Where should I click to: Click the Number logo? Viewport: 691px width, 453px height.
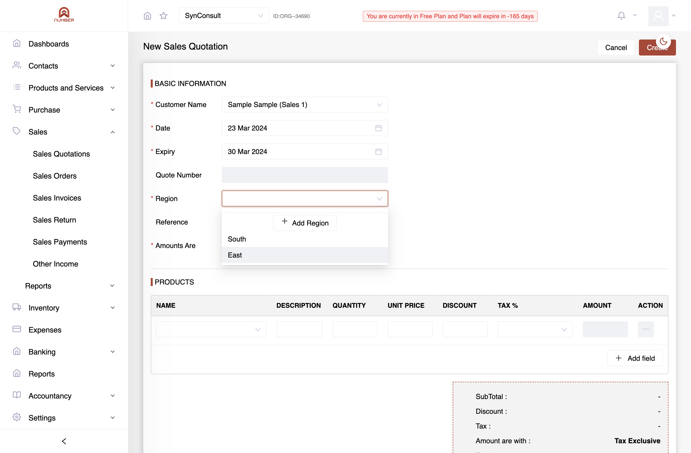tap(64, 14)
